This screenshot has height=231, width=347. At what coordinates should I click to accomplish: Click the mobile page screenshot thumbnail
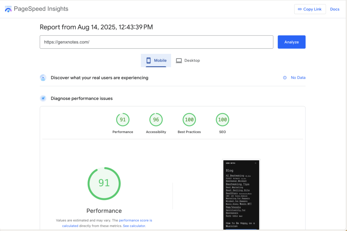point(241,194)
